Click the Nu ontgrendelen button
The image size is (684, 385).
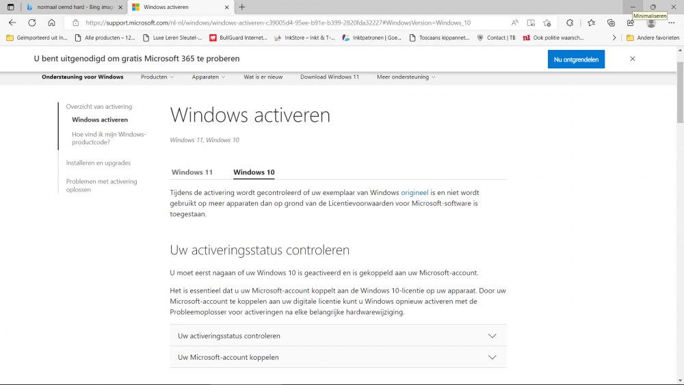(576, 59)
